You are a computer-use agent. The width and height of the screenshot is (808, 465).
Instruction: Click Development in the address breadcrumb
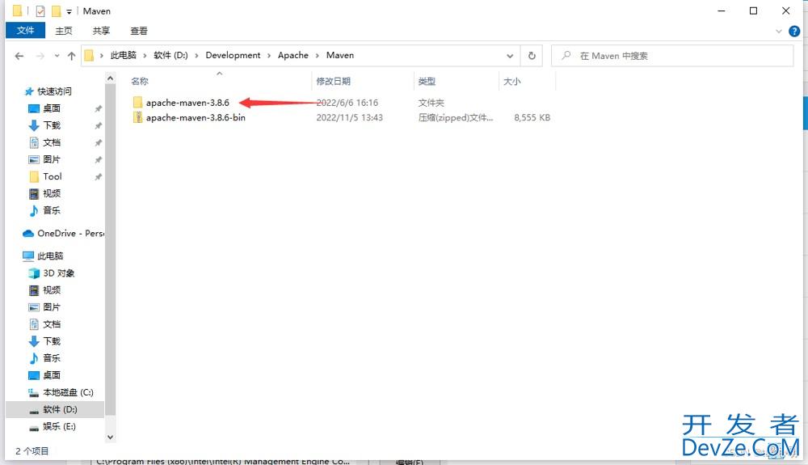click(233, 55)
